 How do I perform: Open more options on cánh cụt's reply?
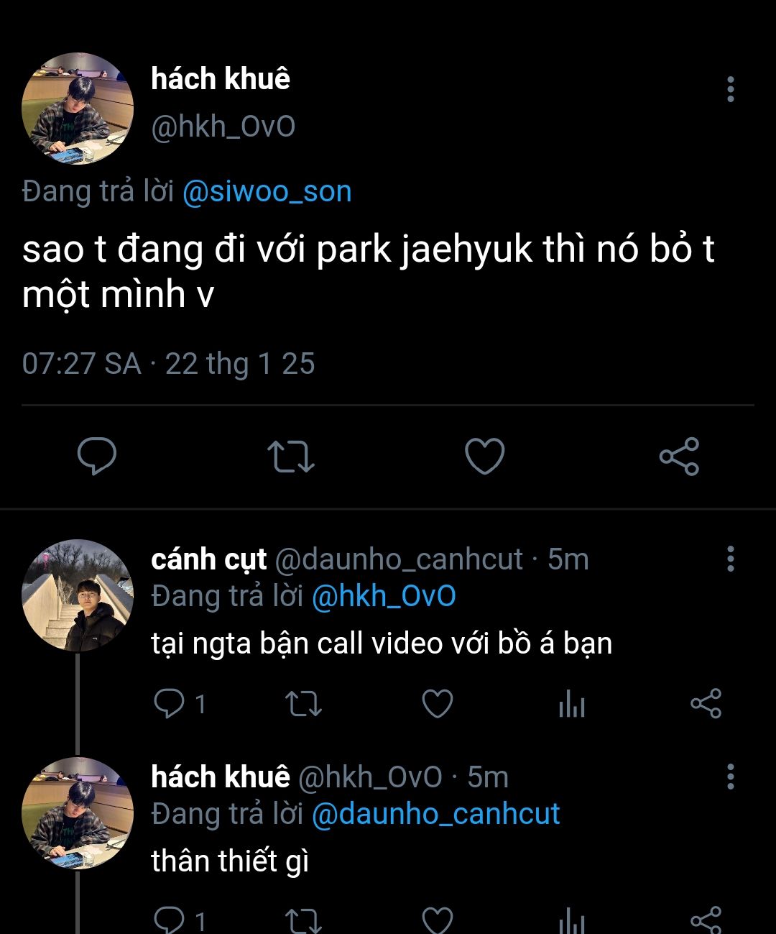[730, 559]
